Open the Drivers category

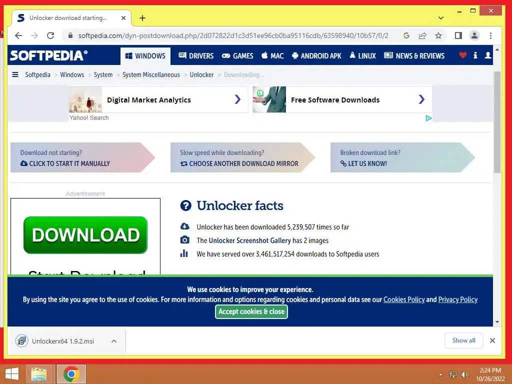click(196, 56)
